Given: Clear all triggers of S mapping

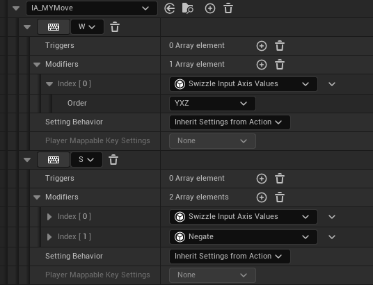Looking at the screenshot, I should tap(280, 179).
